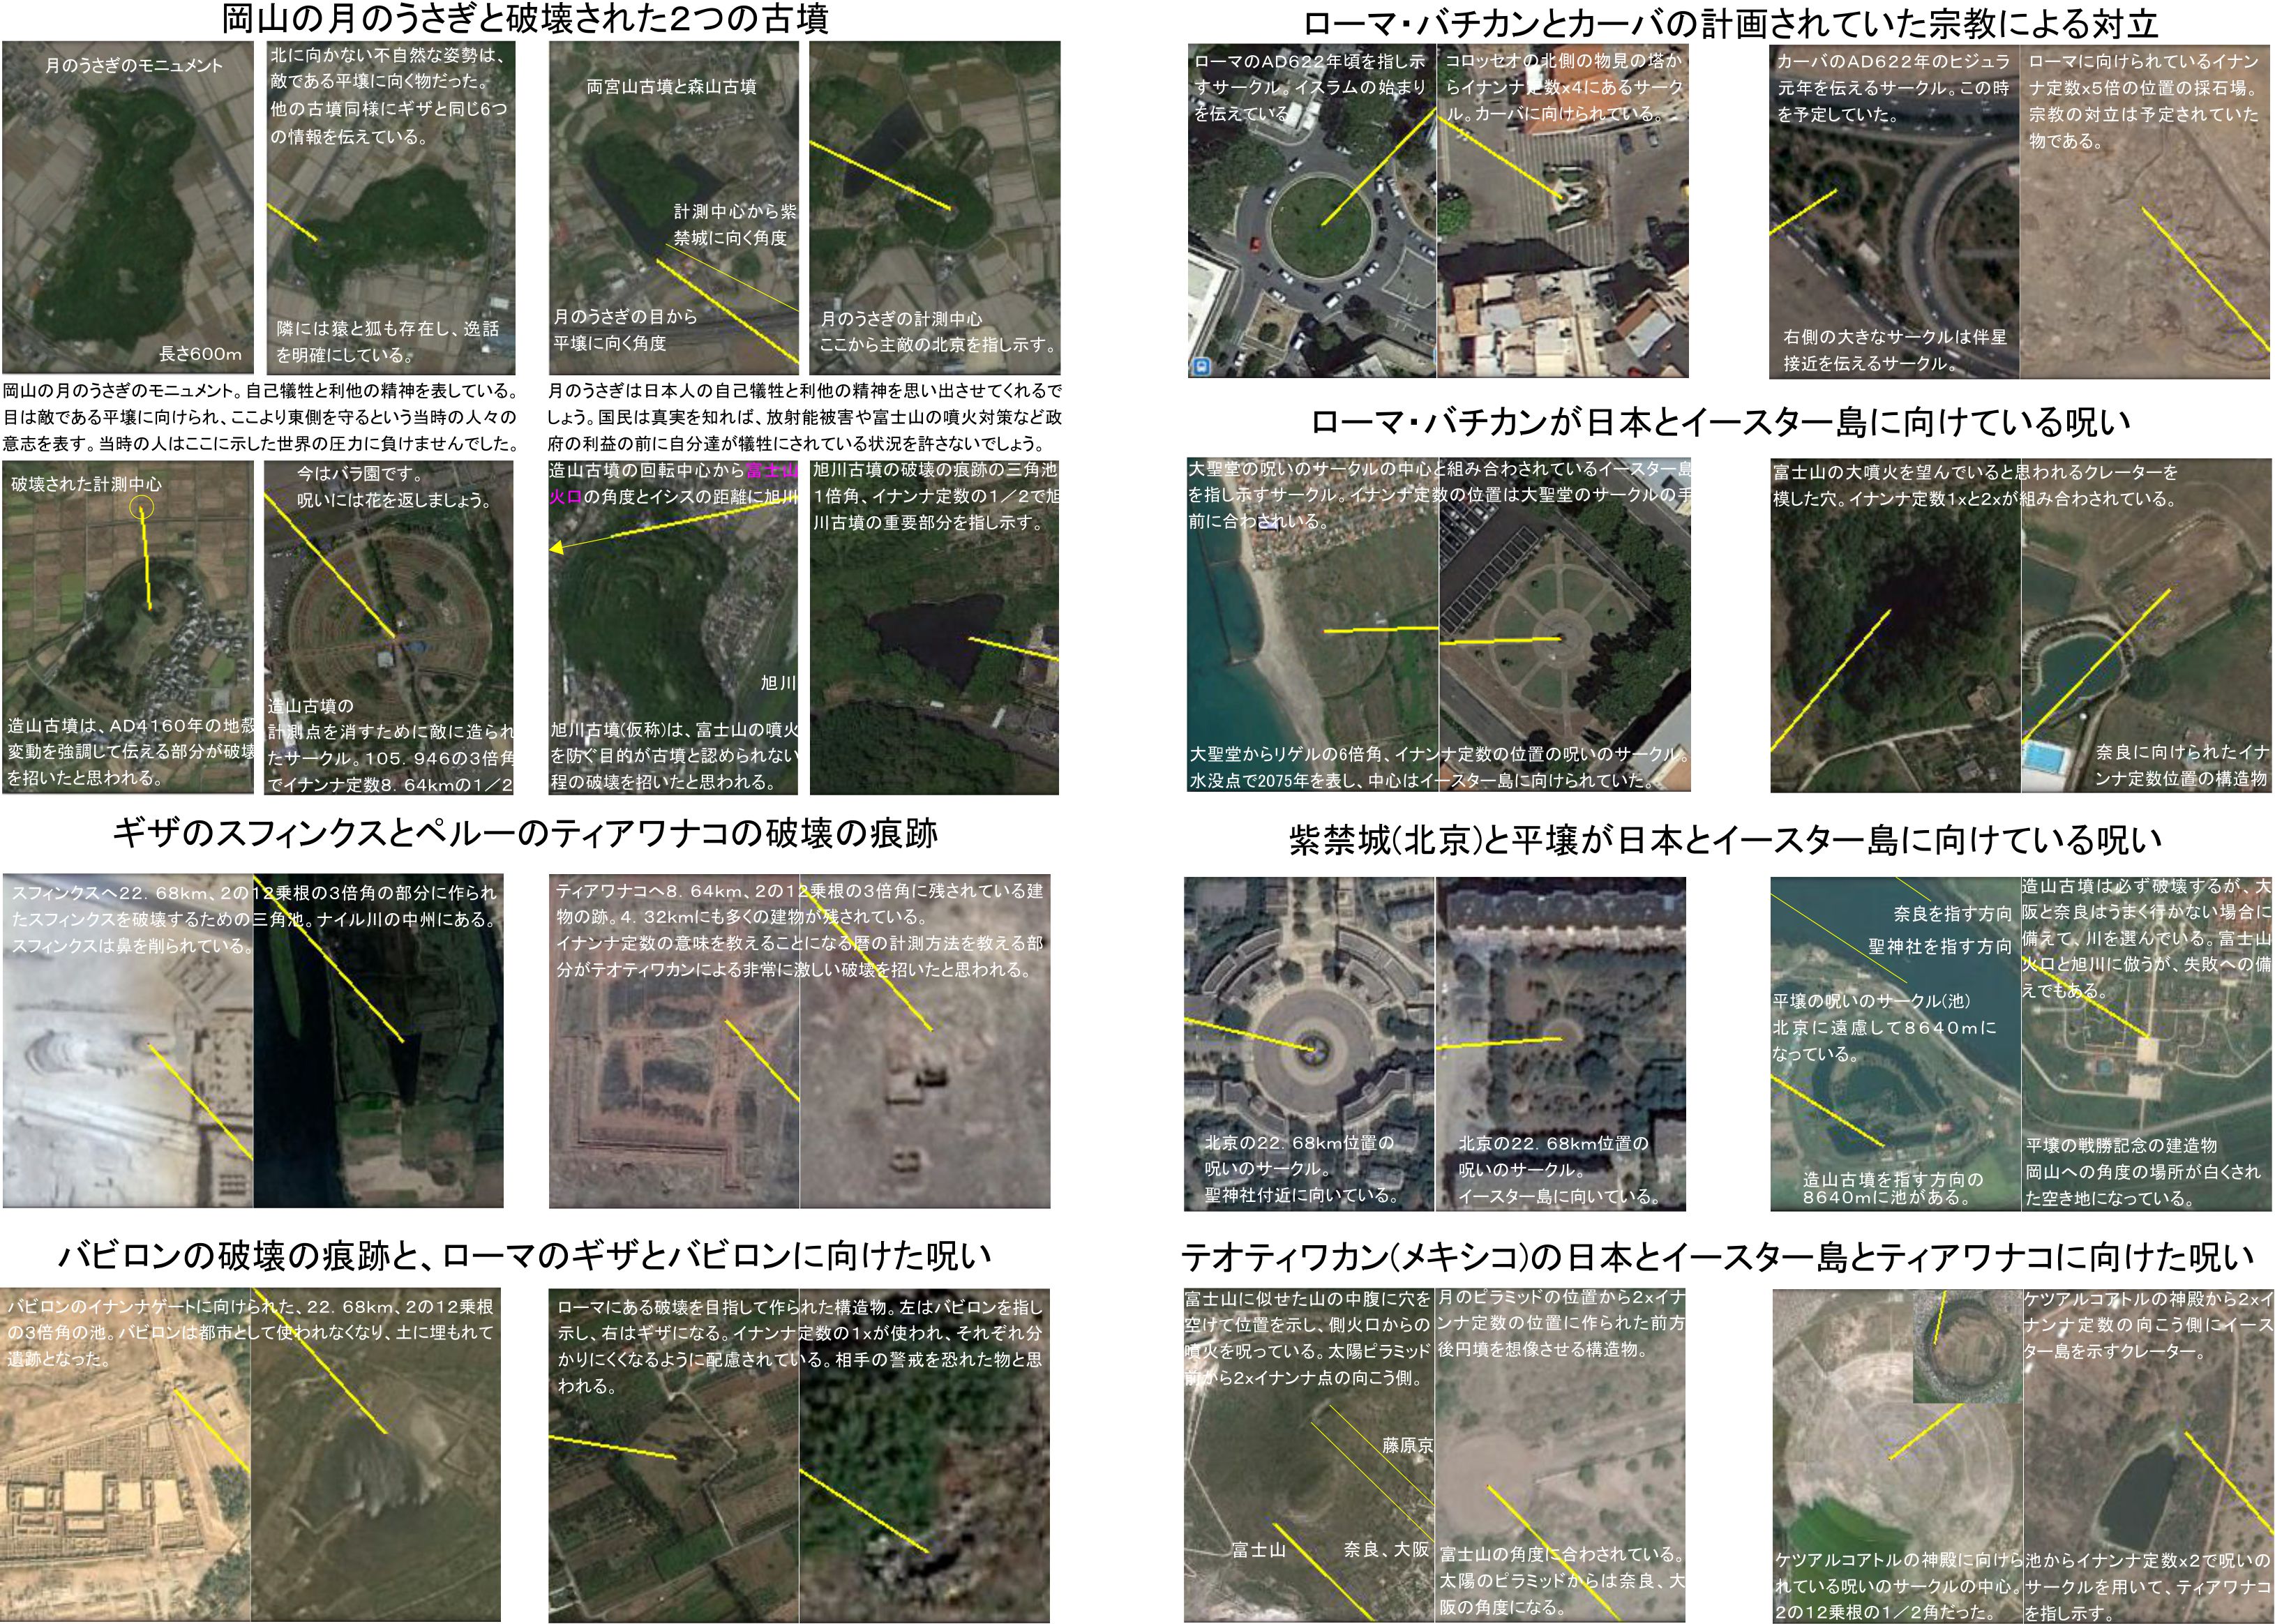Click the 岡山の月のうさぎ section heading
Viewport: 2275px width, 1624px height.
coord(524,19)
